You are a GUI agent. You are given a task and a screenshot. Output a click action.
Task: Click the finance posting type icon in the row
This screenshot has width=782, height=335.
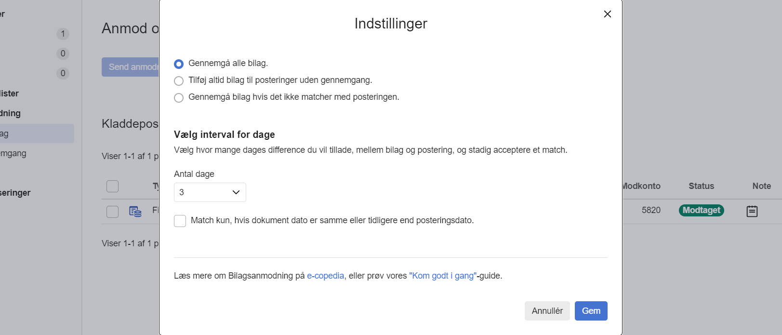tap(135, 211)
